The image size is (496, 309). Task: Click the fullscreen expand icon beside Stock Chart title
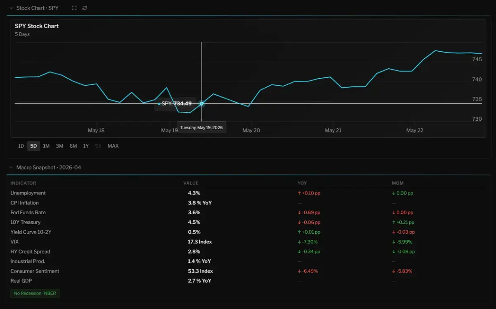coord(74,8)
